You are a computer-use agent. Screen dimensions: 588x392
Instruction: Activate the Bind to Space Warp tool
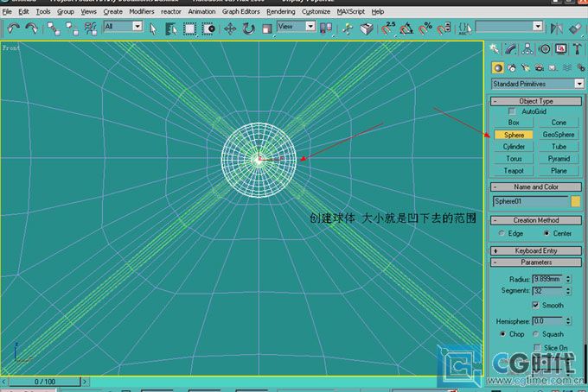91,28
